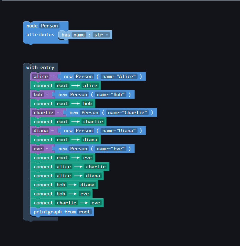Viewport: 240px width, 246px height.
Task: Edit target 'eve' in connect charlie→eve block
Action: (x=96, y=203)
